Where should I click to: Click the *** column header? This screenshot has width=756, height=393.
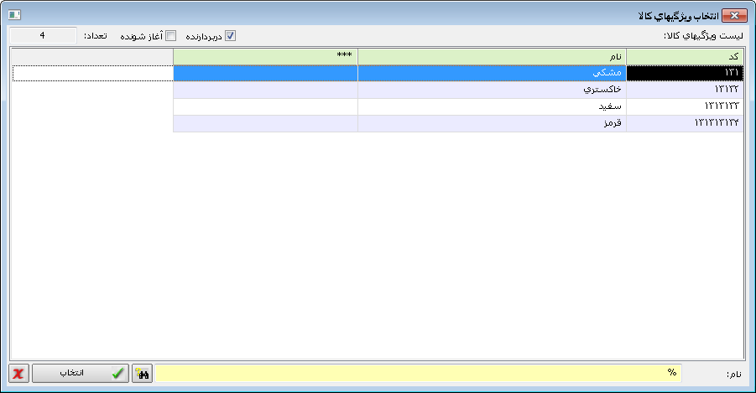pyautogui.click(x=265, y=55)
